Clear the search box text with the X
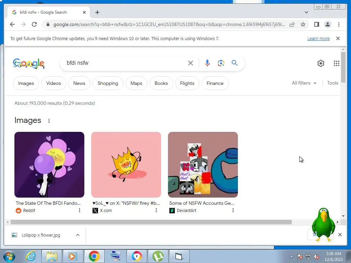The image size is (351, 263). click(x=191, y=63)
